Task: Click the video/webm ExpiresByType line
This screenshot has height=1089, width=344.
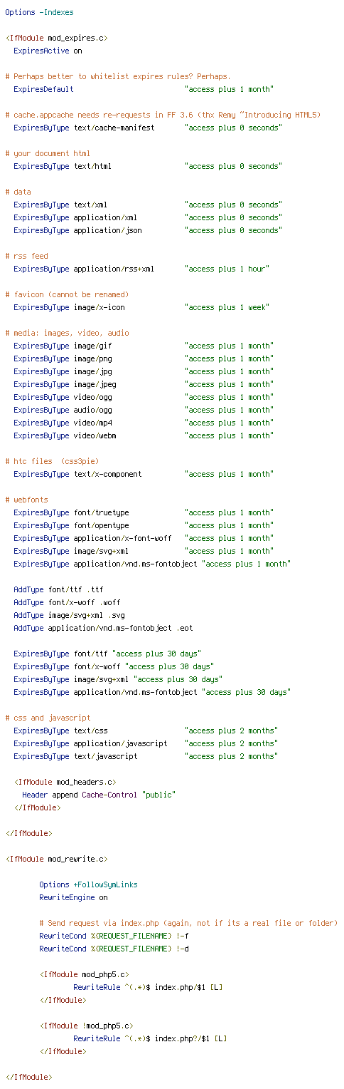Action: click(143, 435)
